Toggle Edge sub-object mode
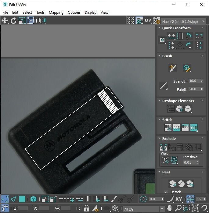Image resolution: width=209 pixels, height=213 pixels. [13, 199]
